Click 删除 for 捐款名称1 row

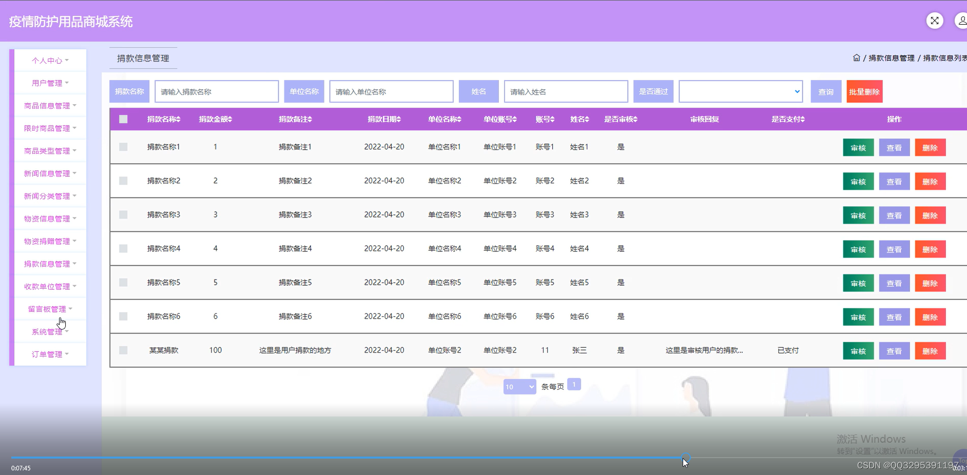tap(930, 148)
